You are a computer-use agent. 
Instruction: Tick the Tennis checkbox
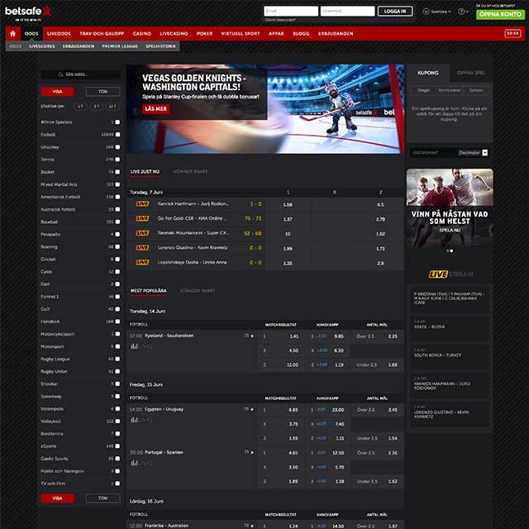point(117,160)
